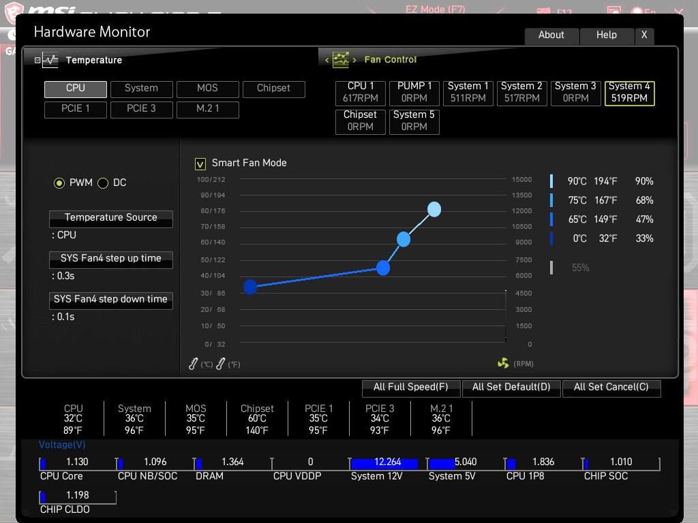This screenshot has height=523, width=698.
Task: Click the 33% fan duty value
Action: 644,239
